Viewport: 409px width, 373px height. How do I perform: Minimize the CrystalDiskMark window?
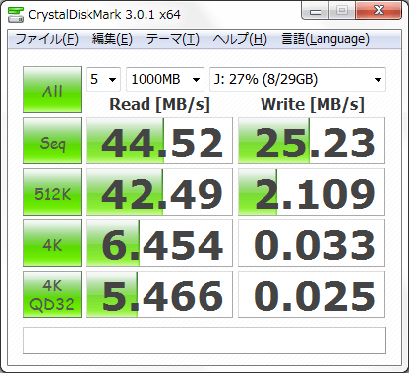(316, 11)
